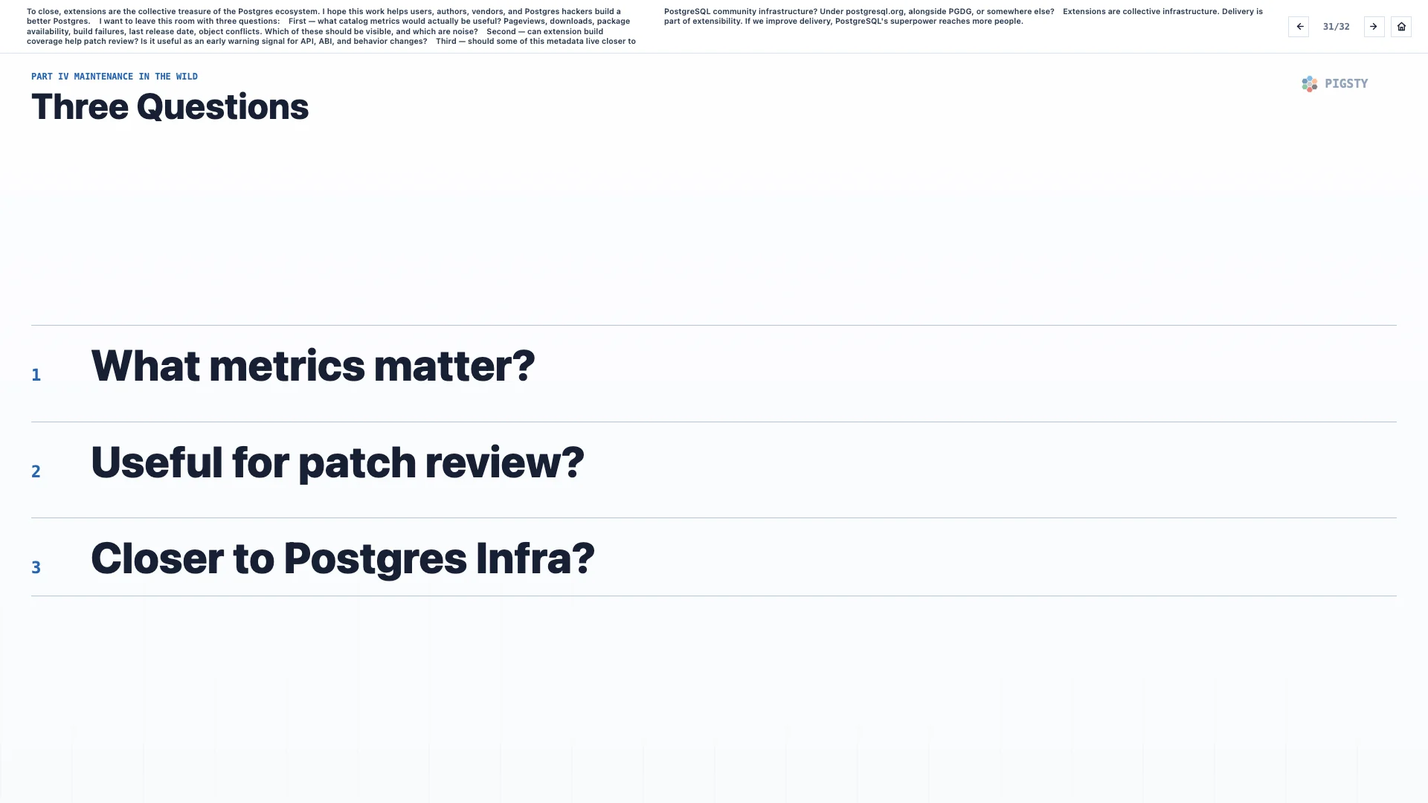Click the number 1 list marker

36,375
